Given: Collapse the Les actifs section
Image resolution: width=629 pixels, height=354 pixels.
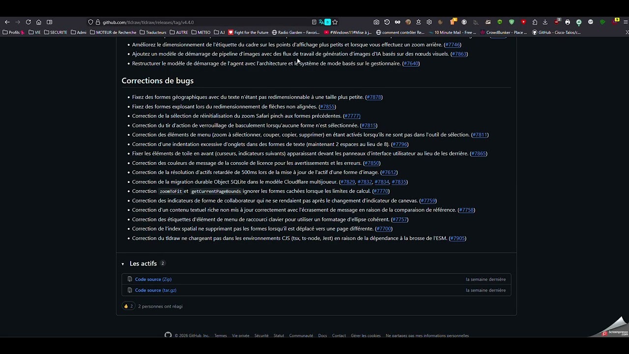Looking at the screenshot, I should coord(123,264).
